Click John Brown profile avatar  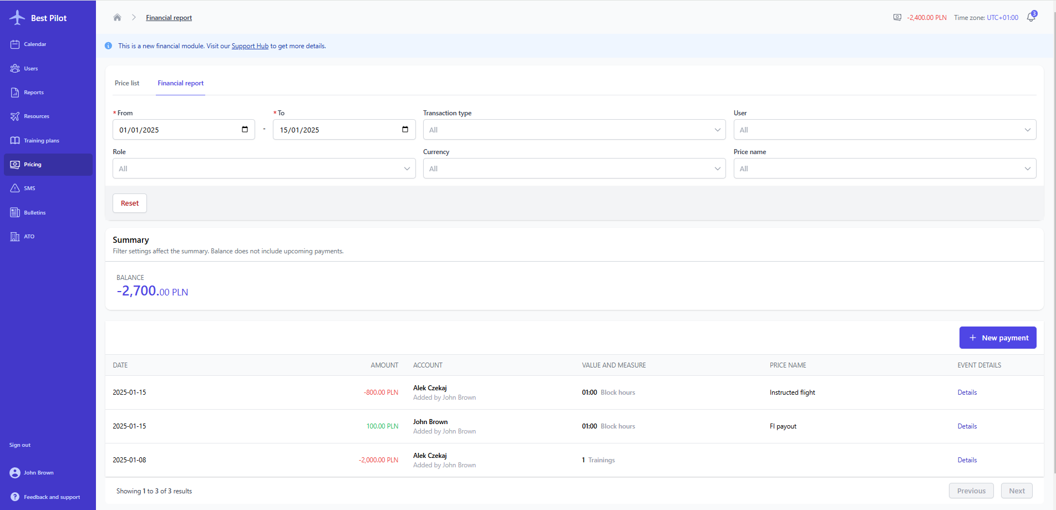pos(15,473)
